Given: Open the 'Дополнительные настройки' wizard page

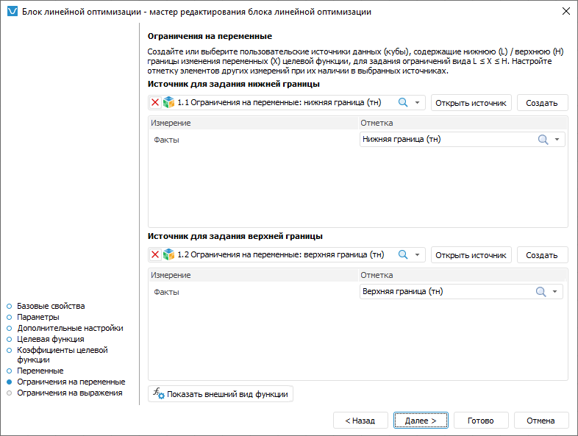Looking at the screenshot, I should pyautogui.click(x=70, y=328).
